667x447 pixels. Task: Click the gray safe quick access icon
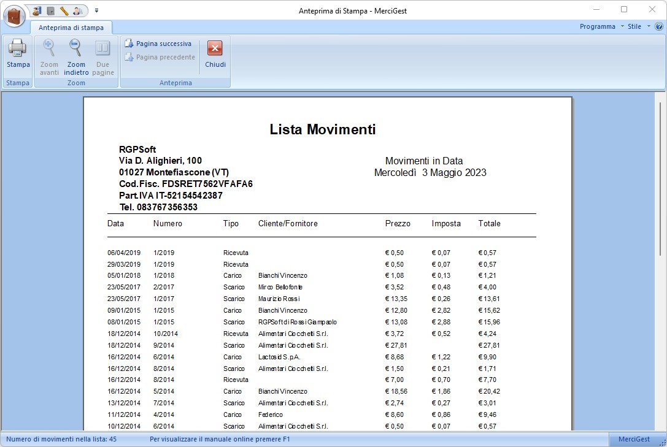(x=50, y=10)
